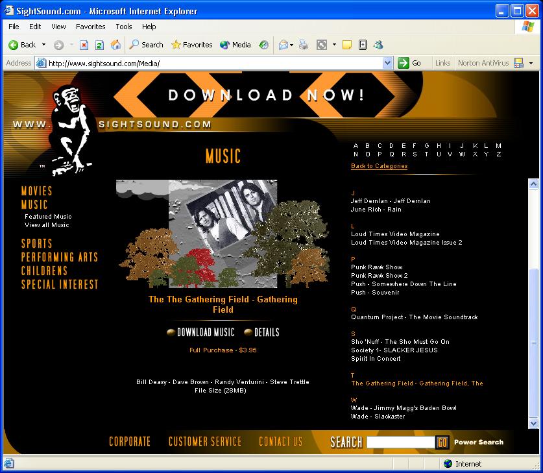Image resolution: width=543 pixels, height=473 pixels.
Task: Click the vertical scrollbar thumb of the music list
Action: coord(533,343)
